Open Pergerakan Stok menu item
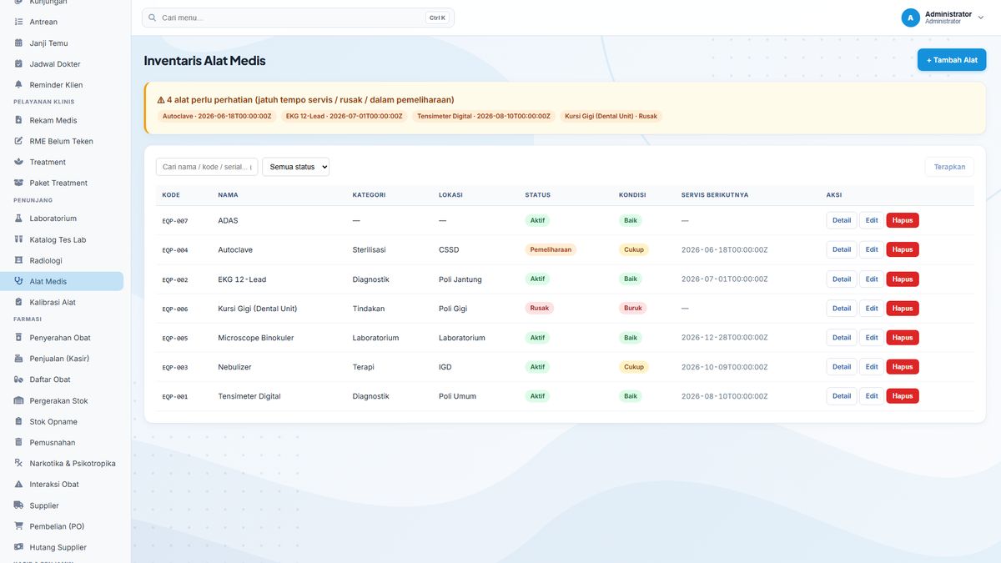 click(x=62, y=400)
